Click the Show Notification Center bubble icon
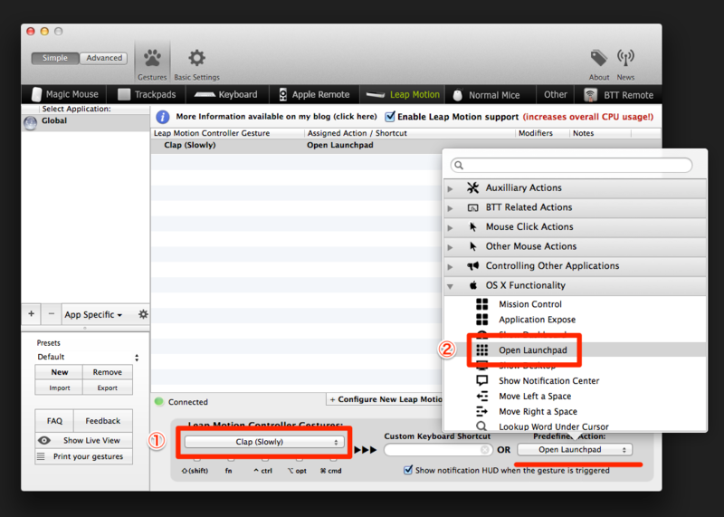 tap(482, 380)
